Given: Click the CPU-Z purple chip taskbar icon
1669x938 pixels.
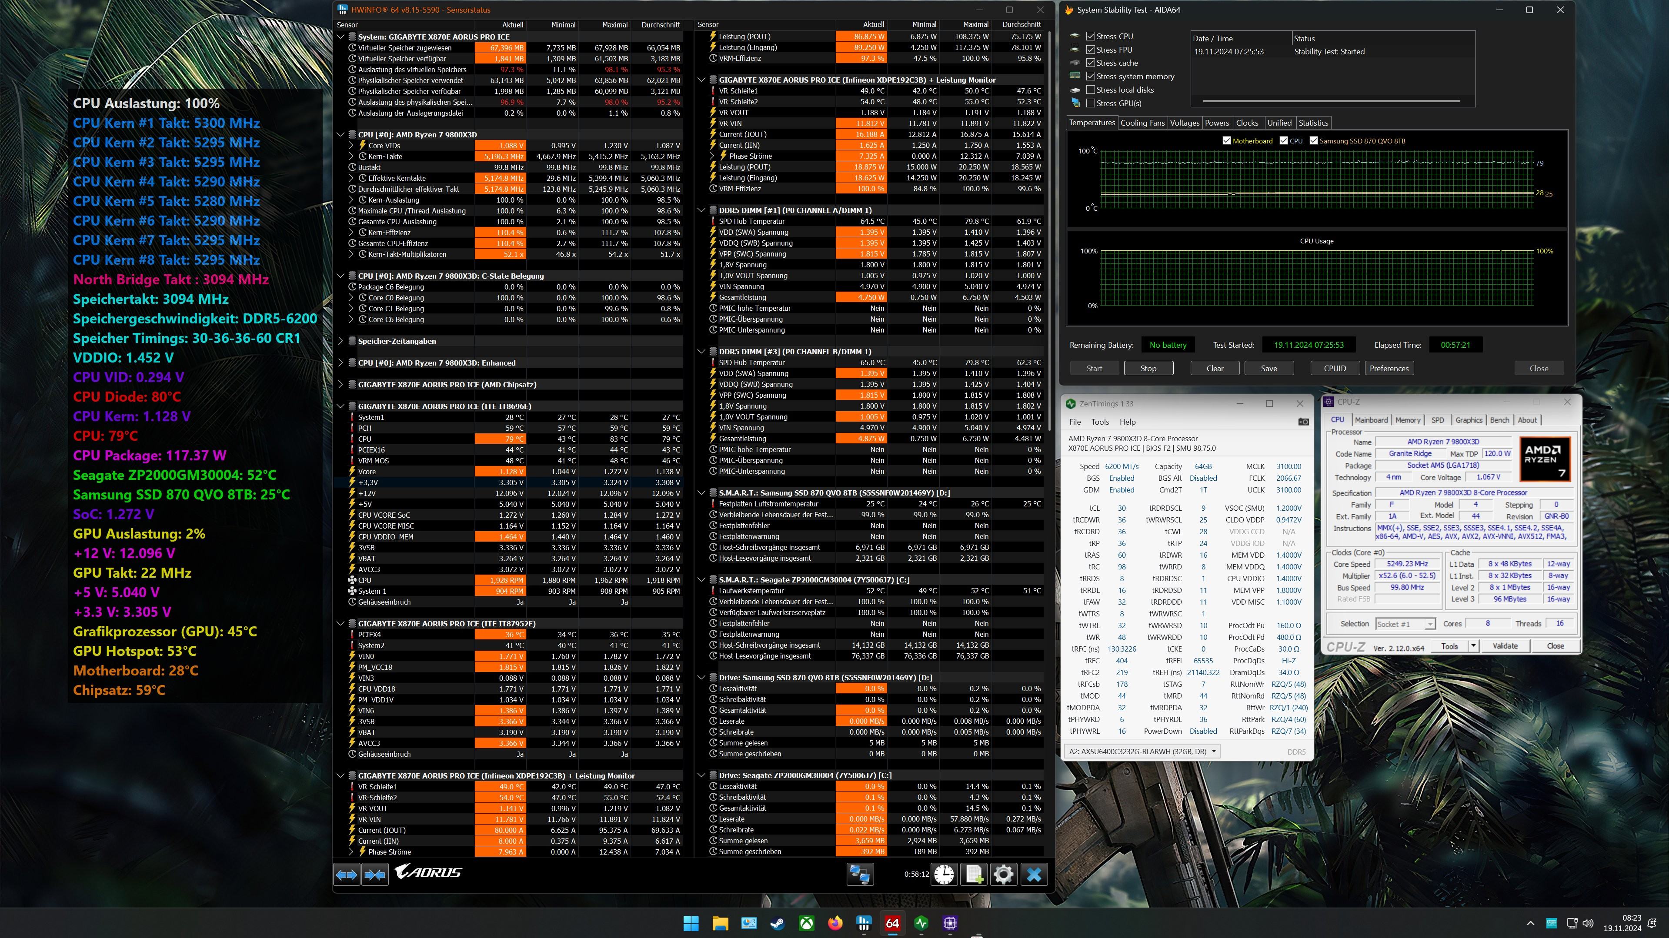Looking at the screenshot, I should (x=951, y=923).
